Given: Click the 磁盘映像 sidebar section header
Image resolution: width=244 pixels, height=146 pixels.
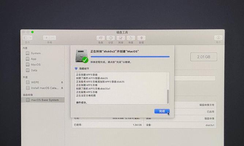Looking at the screenshot, I should tap(28, 95).
